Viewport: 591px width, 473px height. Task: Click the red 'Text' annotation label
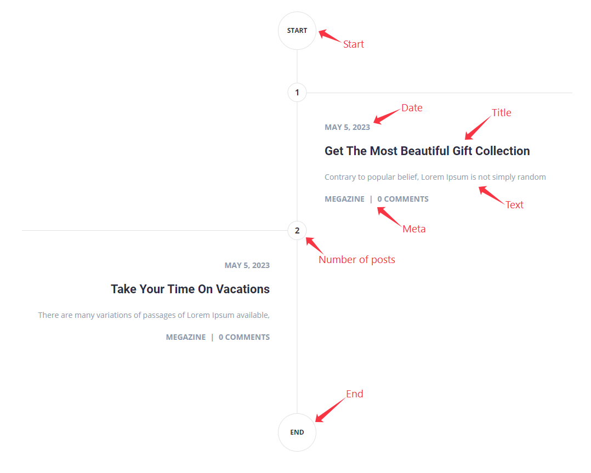click(514, 204)
